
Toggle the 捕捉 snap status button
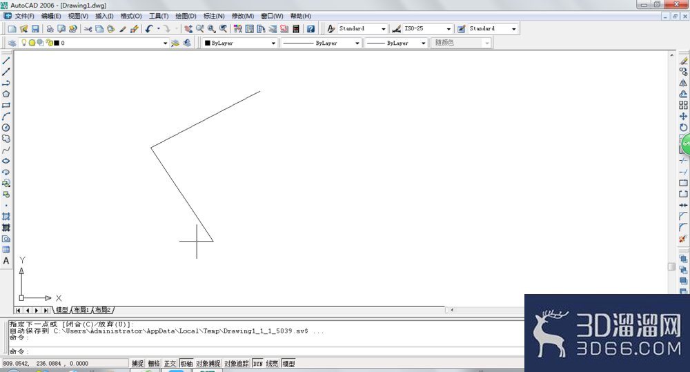(138, 364)
